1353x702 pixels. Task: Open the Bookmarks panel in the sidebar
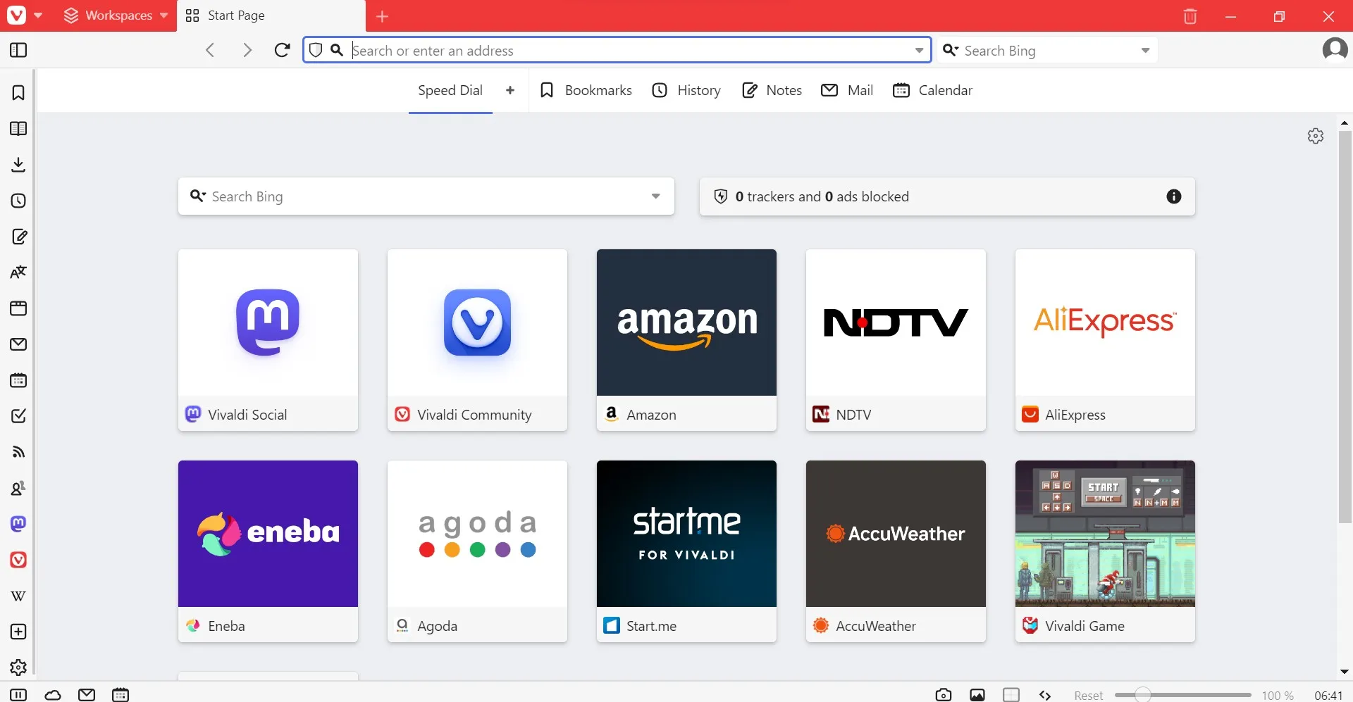tap(18, 93)
